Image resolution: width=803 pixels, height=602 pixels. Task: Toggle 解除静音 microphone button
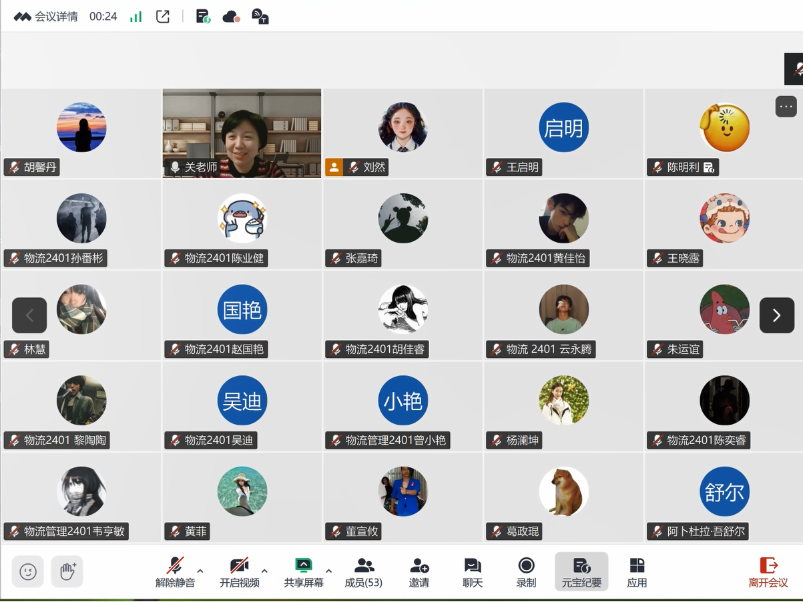(176, 572)
